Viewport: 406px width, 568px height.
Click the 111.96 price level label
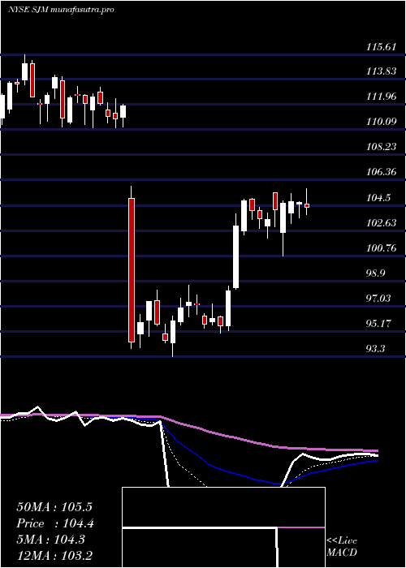[381, 97]
